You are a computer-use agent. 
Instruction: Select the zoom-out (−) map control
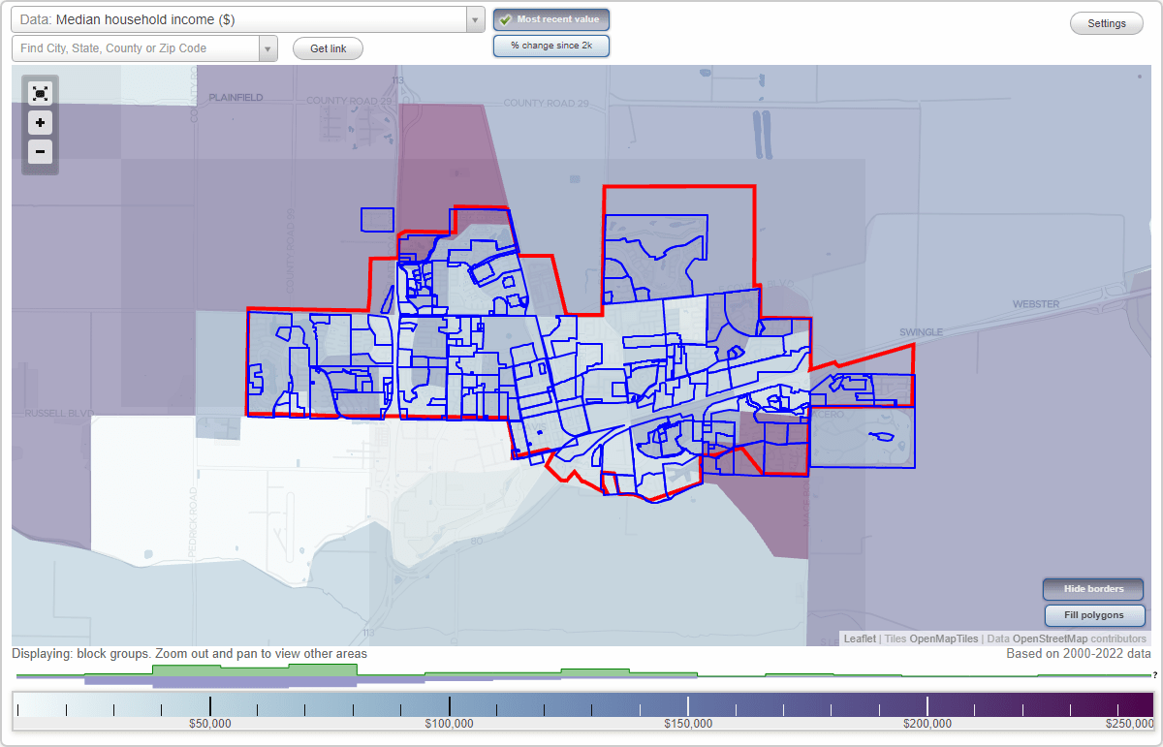[x=40, y=151]
